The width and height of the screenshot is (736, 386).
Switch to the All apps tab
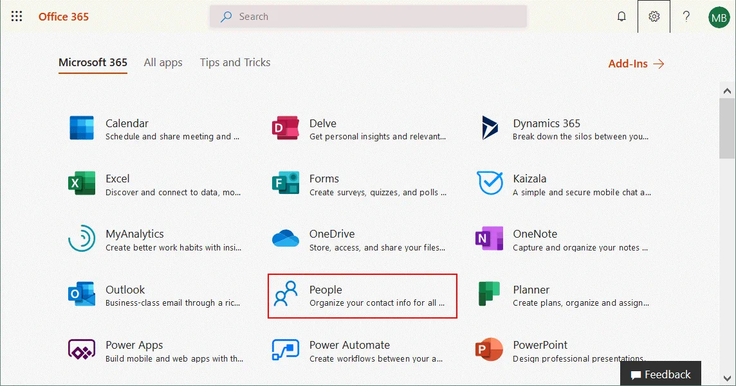coord(163,62)
